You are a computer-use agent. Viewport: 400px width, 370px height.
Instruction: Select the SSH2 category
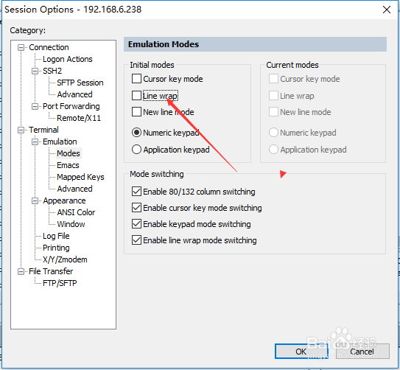click(x=52, y=71)
